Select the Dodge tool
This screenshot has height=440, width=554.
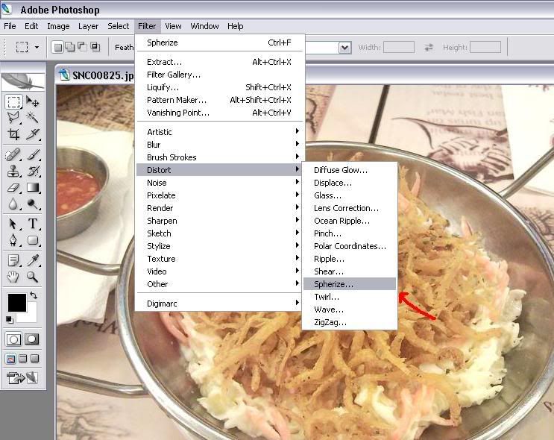click(33, 204)
